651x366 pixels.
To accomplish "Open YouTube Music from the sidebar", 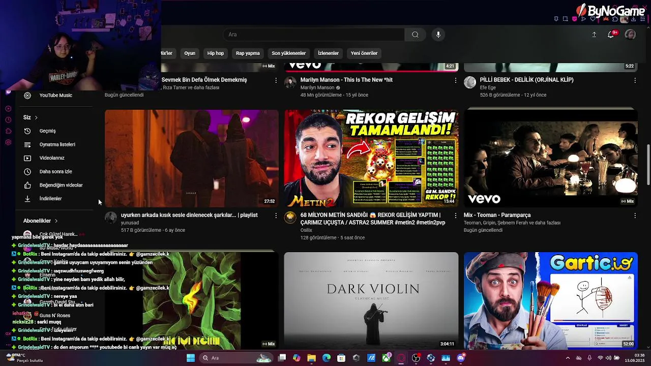I will (x=55, y=95).
